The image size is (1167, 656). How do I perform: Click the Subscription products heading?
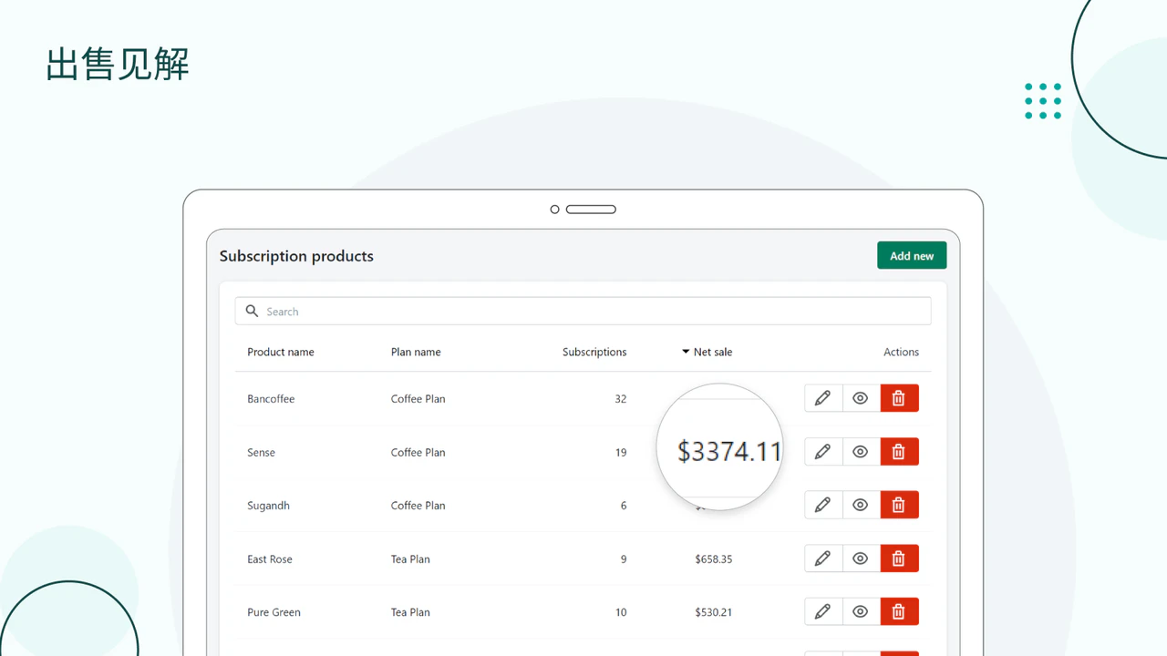click(x=296, y=256)
